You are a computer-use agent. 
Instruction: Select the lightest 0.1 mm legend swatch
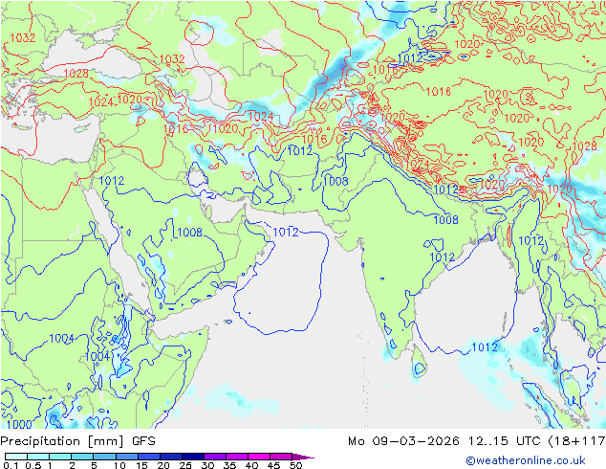(16, 457)
